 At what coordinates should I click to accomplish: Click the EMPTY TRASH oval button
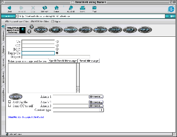[100, 30]
